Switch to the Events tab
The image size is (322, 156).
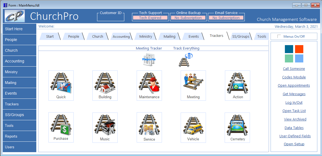pos(194,36)
